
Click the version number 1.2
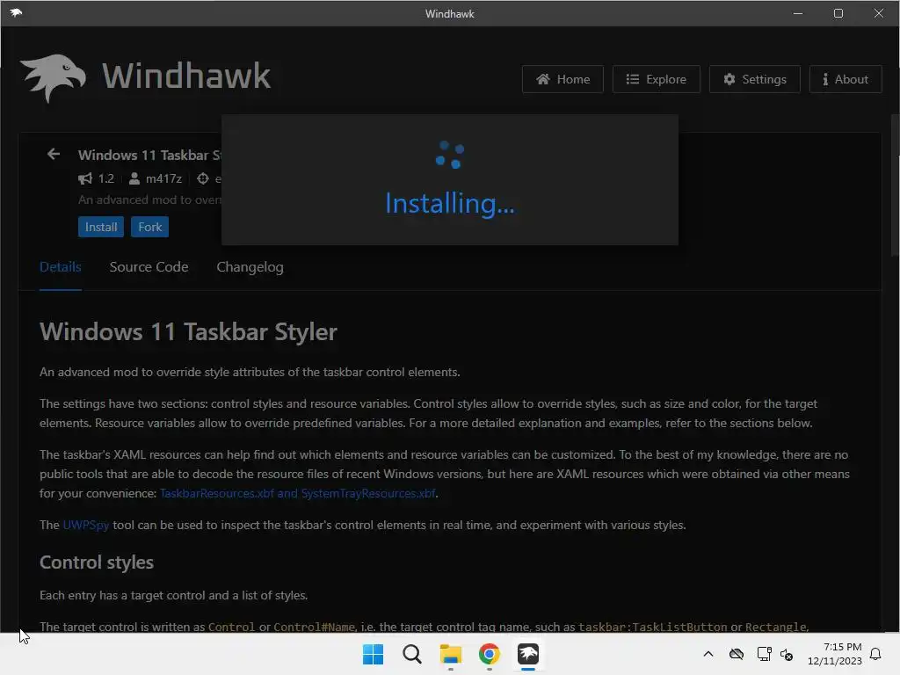coord(106,179)
